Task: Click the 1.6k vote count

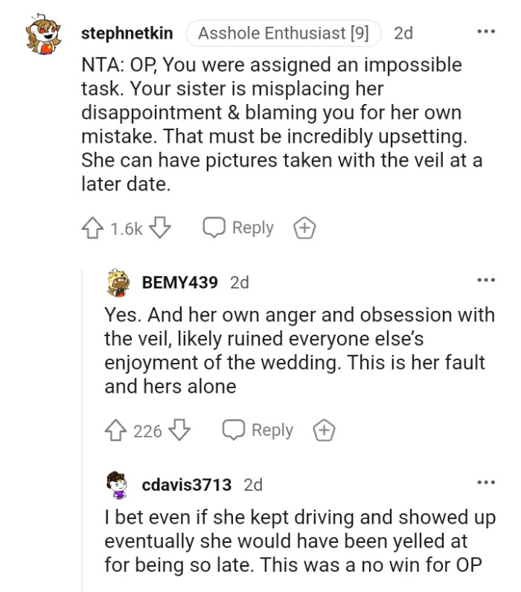Action: [x=126, y=229]
